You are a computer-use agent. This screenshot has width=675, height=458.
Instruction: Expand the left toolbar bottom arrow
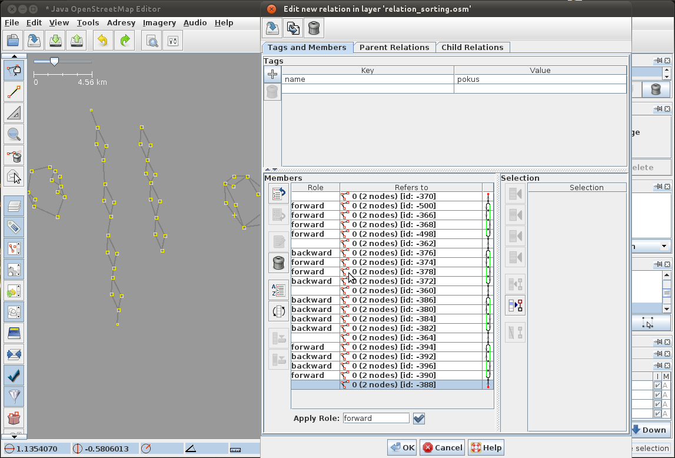(14, 437)
